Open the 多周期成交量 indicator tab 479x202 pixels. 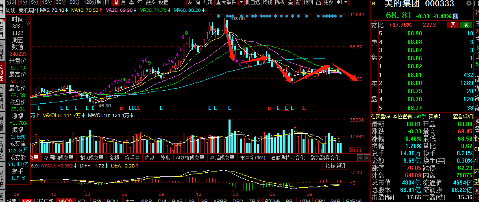pos(59,158)
